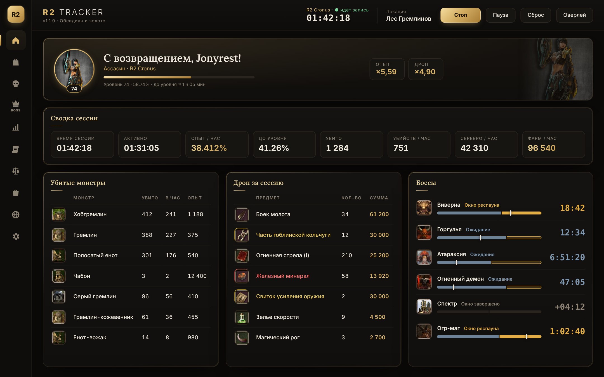Viewport: 604px width, 377px height.
Task: Open the statistics bar chart sidebar icon
Action: tap(16, 128)
